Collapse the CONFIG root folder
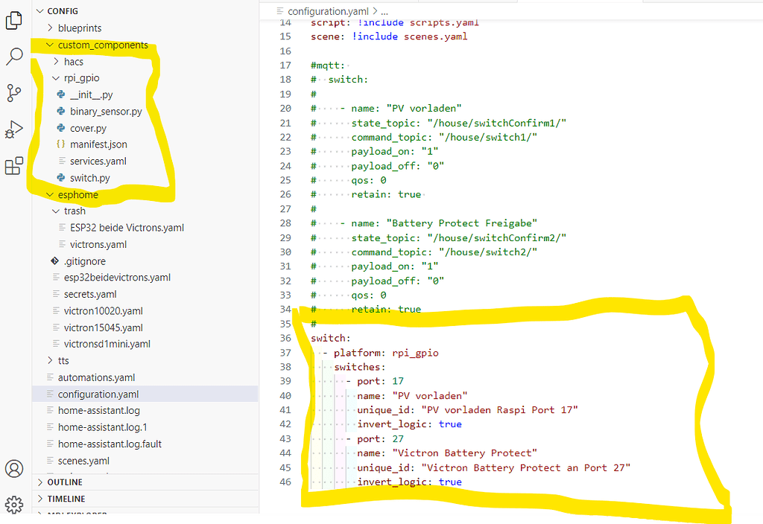This screenshot has width=763, height=524. [x=40, y=10]
